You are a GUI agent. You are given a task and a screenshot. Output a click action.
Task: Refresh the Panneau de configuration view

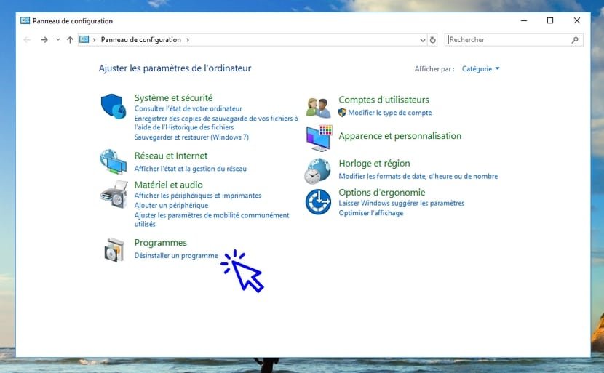click(x=432, y=40)
